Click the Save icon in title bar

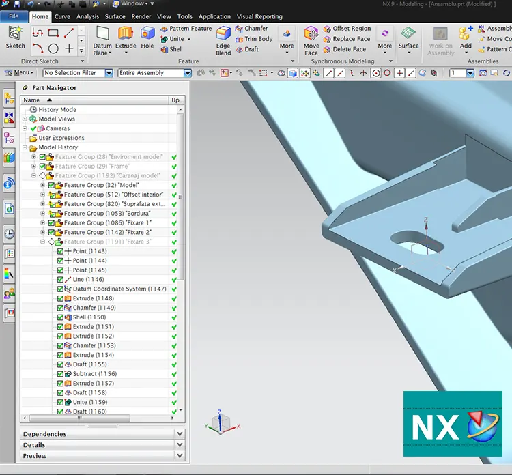pos(17,4)
